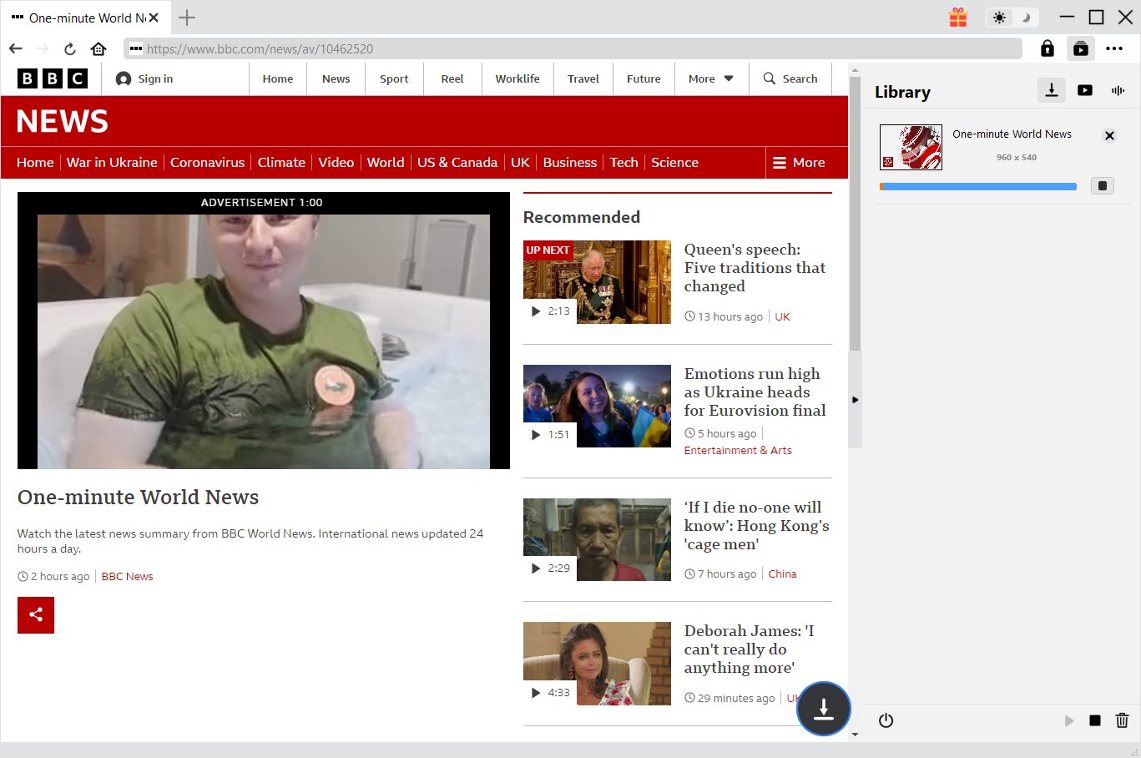The image size is (1141, 758).
Task: Stop the download via its progress bar stop control
Action: [1102, 185]
